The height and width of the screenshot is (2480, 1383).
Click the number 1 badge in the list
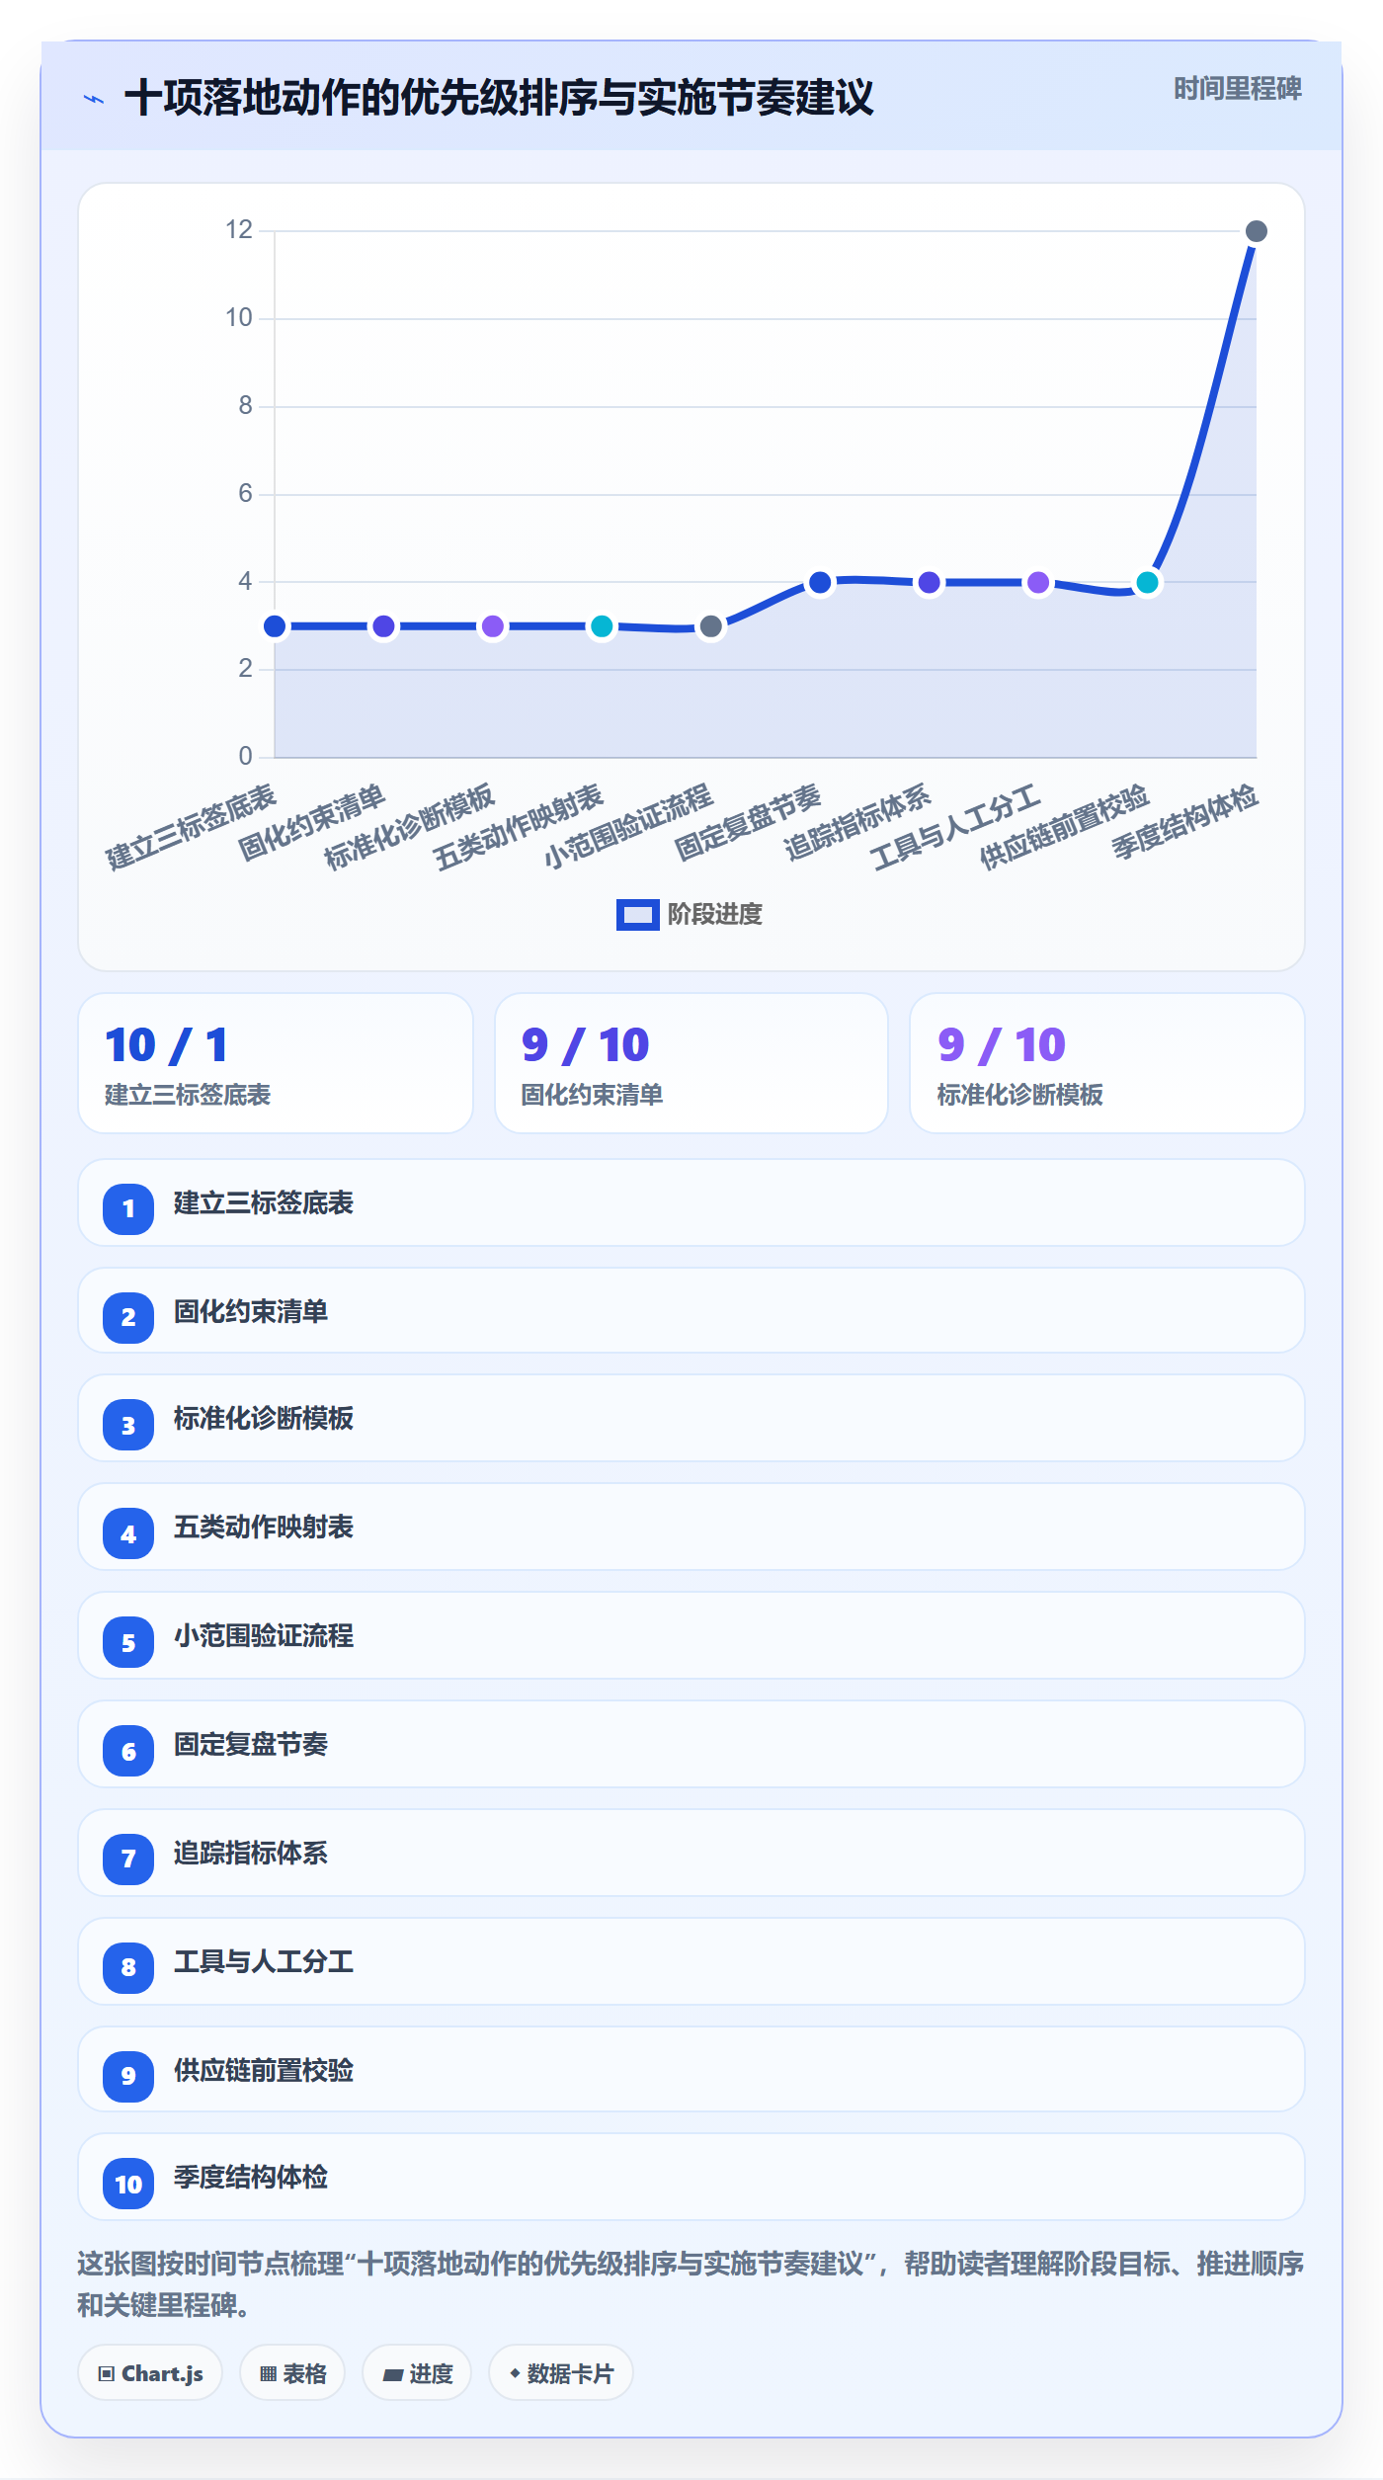pos(128,1208)
